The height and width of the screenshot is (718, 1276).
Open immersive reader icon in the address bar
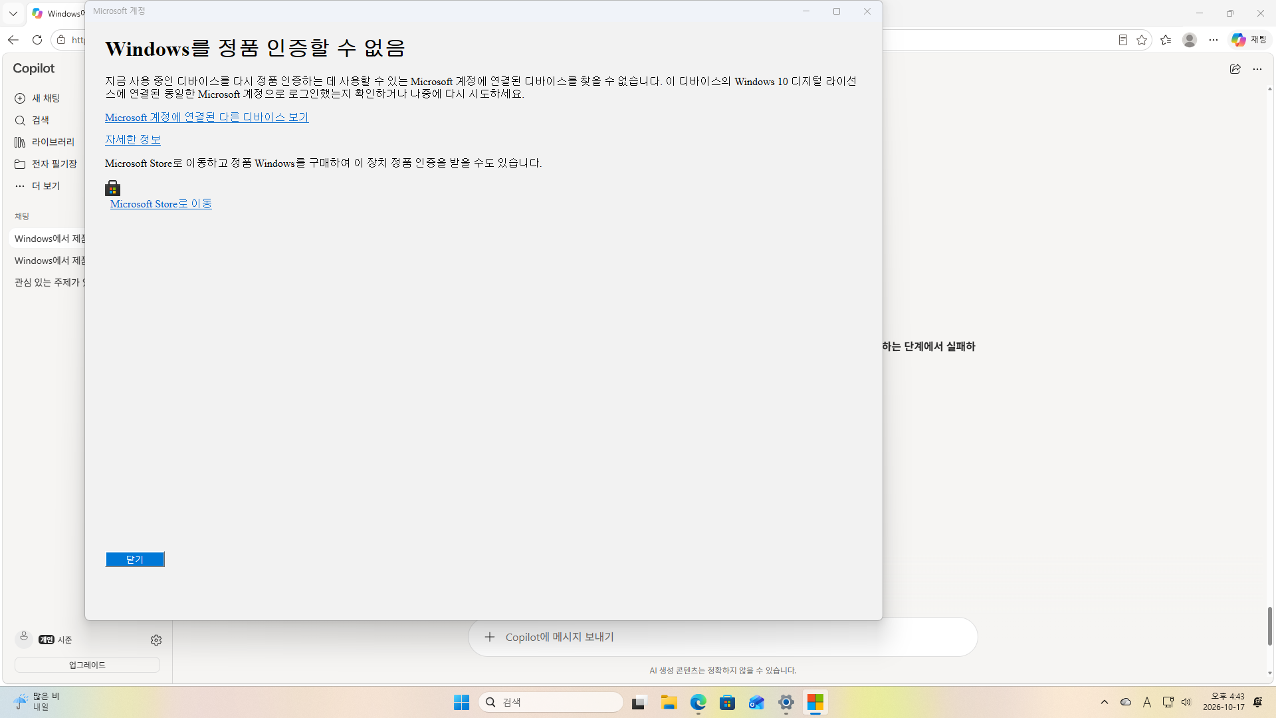[1123, 40]
